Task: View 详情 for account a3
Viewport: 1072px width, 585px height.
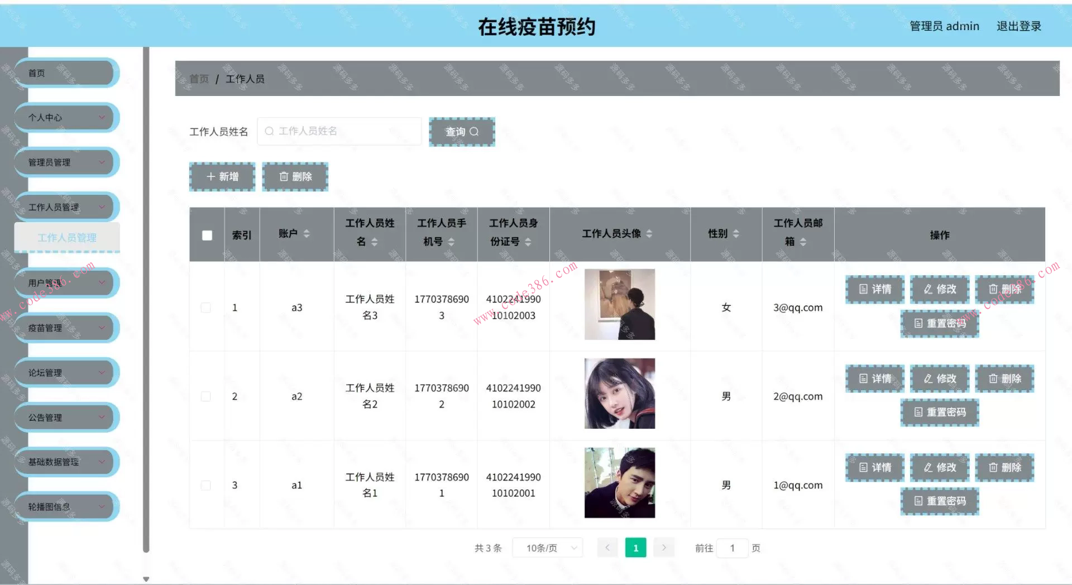Action: (875, 289)
